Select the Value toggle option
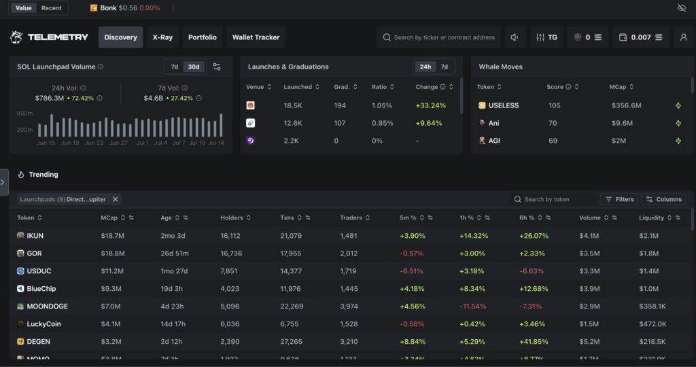The image size is (696, 367). pos(24,8)
